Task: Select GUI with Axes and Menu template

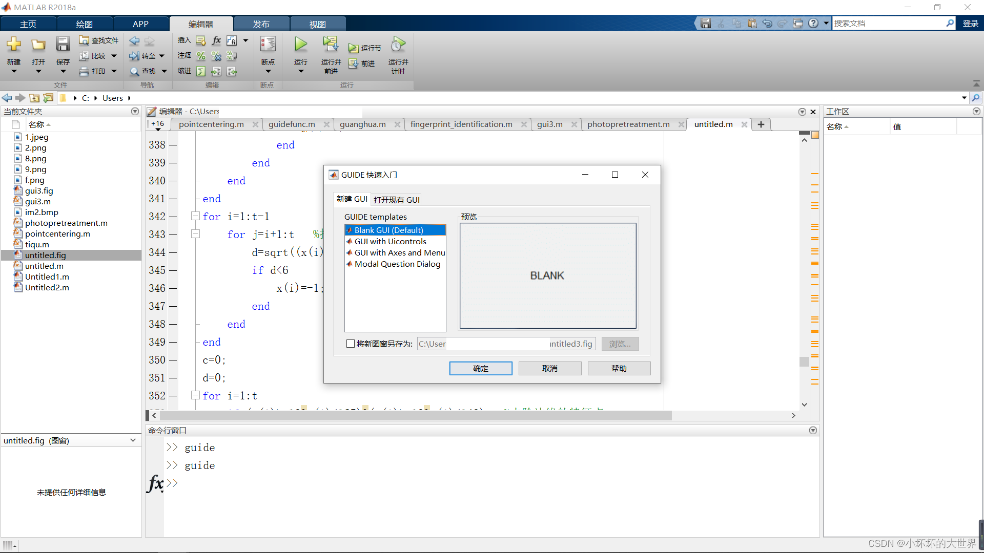Action: (x=399, y=253)
